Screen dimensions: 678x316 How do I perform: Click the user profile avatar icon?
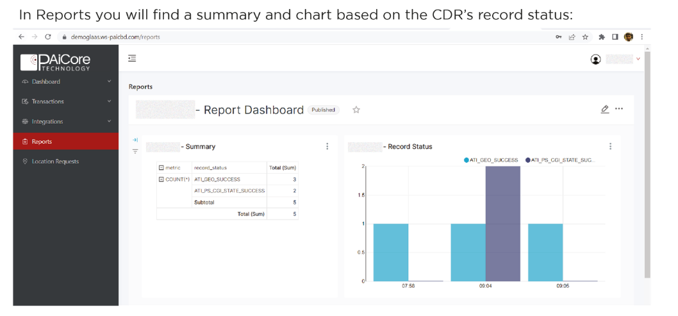pyautogui.click(x=595, y=59)
